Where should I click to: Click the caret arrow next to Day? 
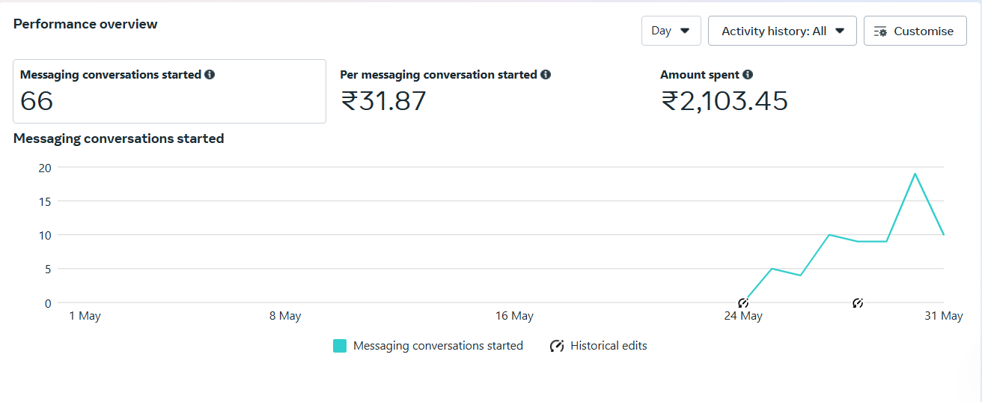[685, 31]
